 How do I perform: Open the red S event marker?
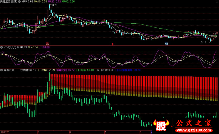click(x=113, y=44)
